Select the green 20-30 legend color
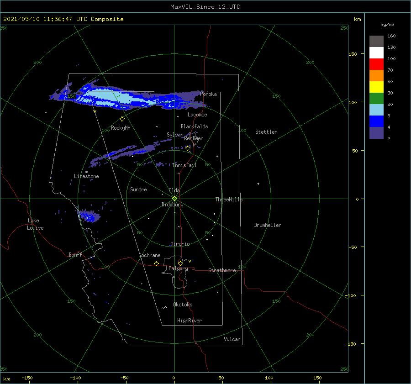Screen dimensions: 411x384 point(376,98)
